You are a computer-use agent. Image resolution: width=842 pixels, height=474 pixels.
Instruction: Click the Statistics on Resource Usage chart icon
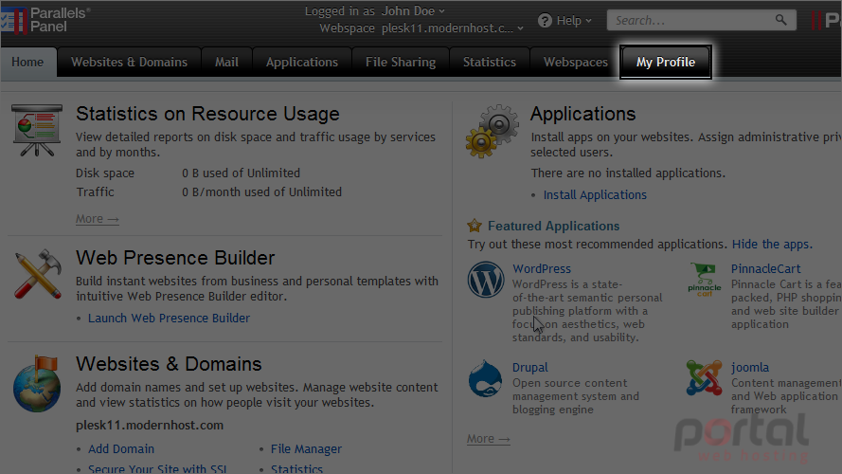point(37,131)
